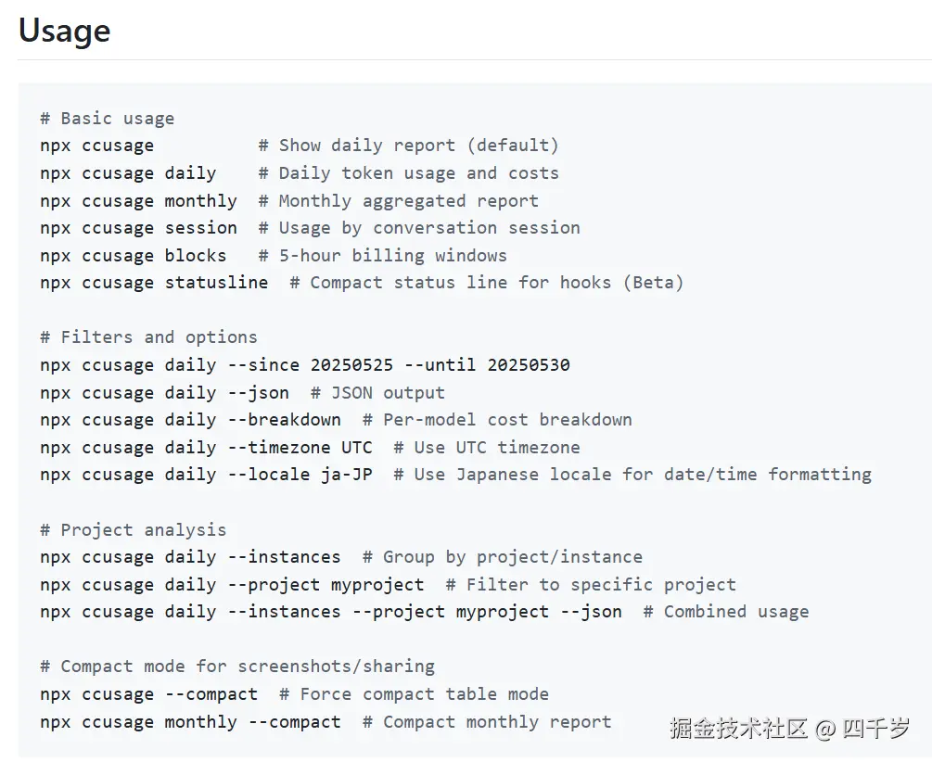The height and width of the screenshot is (762, 932).
Task: Click the Usage heading
Action: [64, 31]
